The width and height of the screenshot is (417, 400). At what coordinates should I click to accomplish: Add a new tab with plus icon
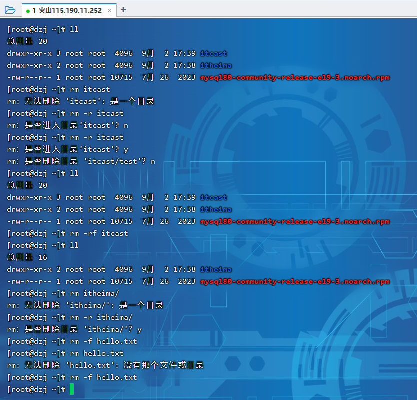tap(123, 10)
